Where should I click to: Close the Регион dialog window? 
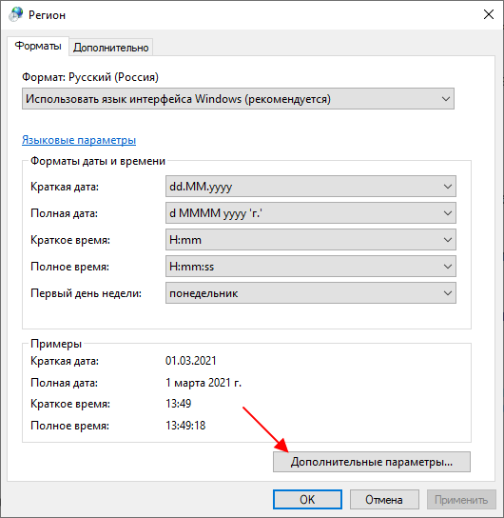(489, 14)
